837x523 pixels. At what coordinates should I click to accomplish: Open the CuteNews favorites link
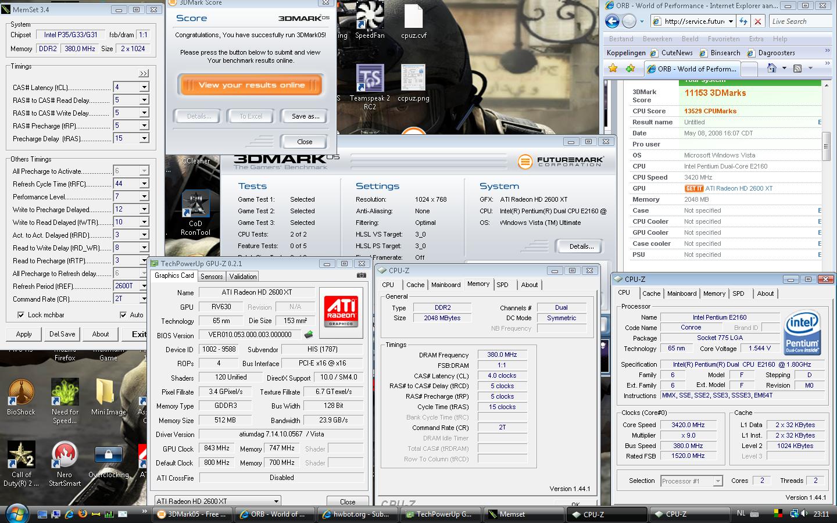click(x=671, y=53)
